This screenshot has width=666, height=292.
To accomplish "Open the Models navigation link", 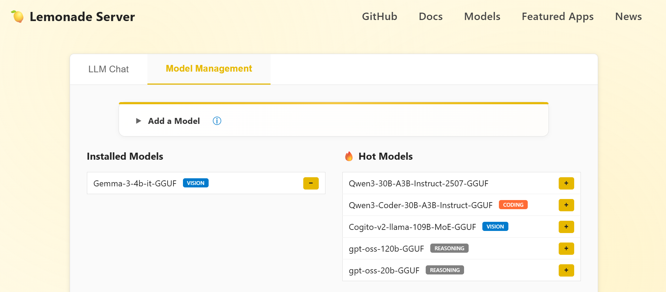I will (x=482, y=16).
